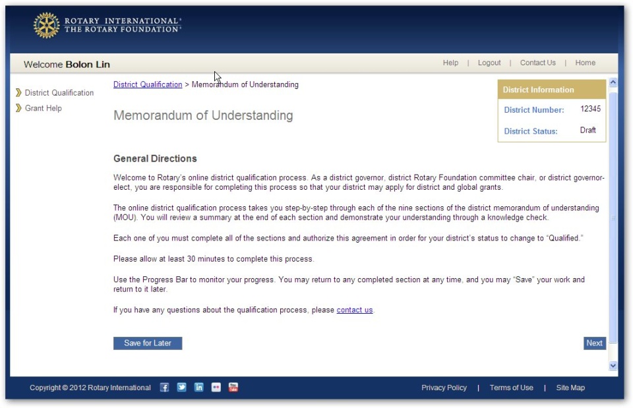The image size is (633, 408).
Task: Click the Next button
Action: (595, 343)
